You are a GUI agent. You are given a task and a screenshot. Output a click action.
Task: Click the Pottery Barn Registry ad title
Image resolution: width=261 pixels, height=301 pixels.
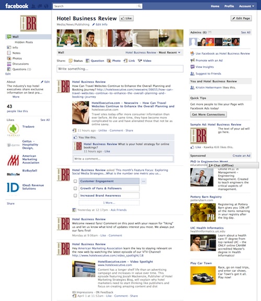pyautogui.click(x=206, y=197)
